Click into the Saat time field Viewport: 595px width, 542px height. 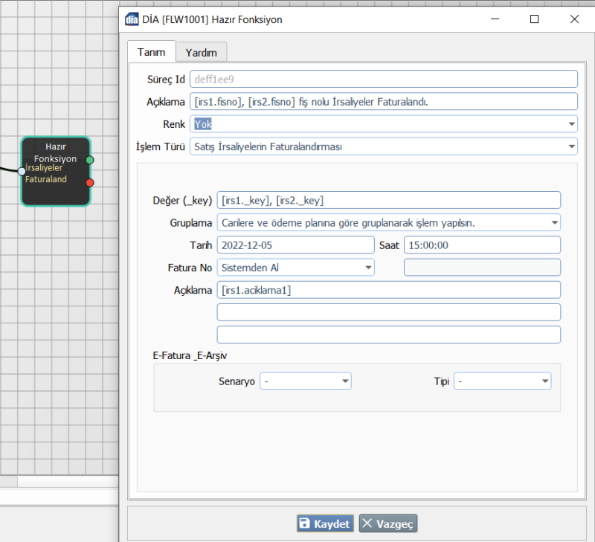point(481,245)
